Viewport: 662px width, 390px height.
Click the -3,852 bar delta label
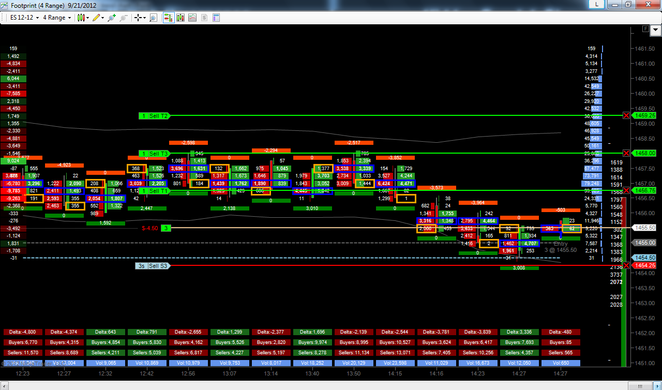coord(395,157)
